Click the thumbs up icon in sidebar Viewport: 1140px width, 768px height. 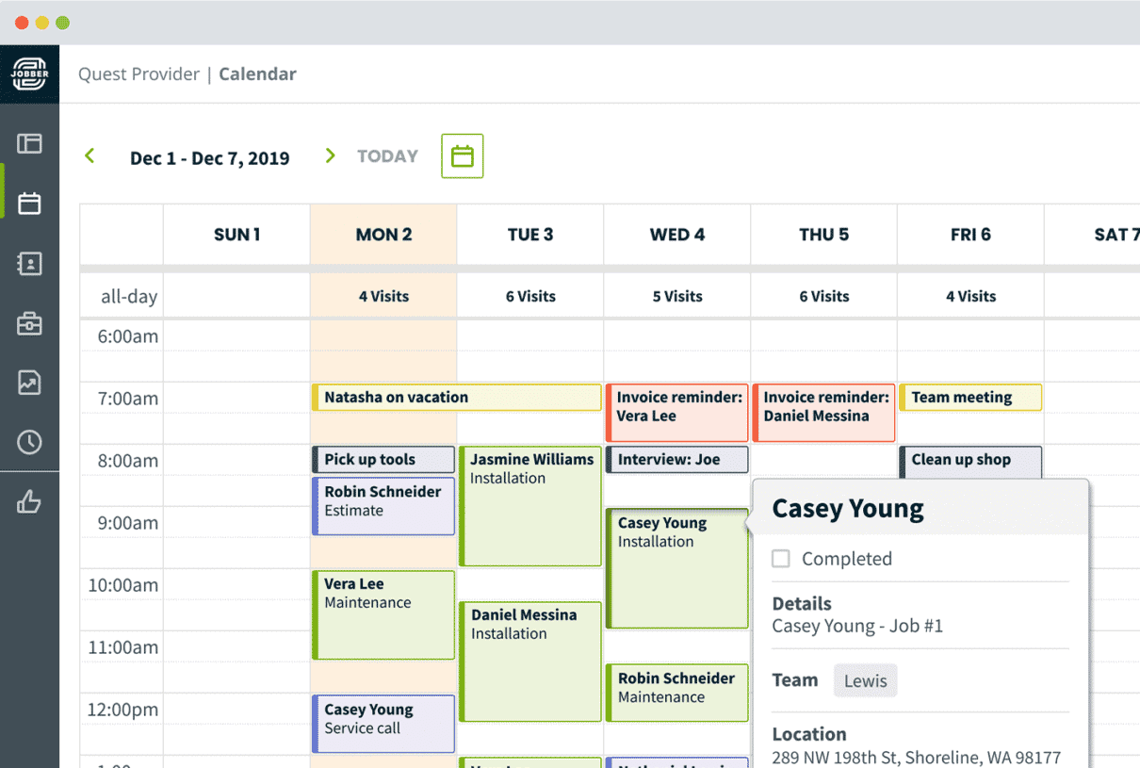(x=29, y=502)
